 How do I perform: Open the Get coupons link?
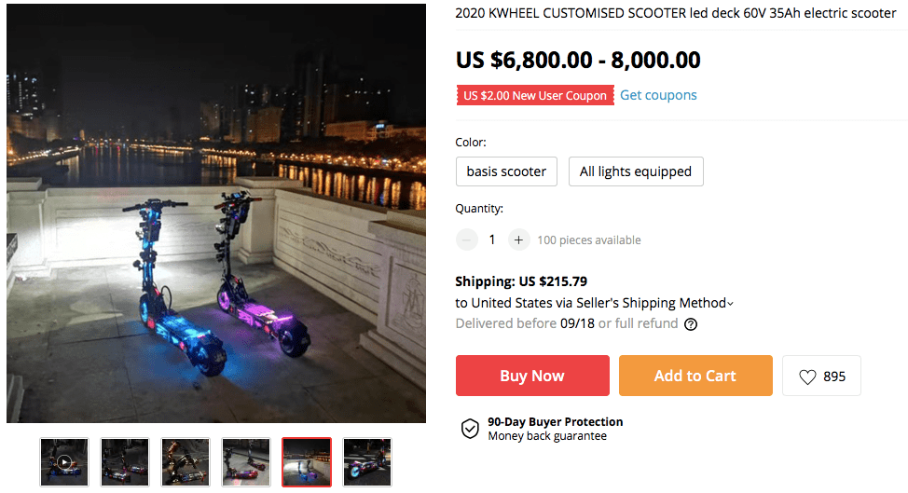click(x=658, y=95)
